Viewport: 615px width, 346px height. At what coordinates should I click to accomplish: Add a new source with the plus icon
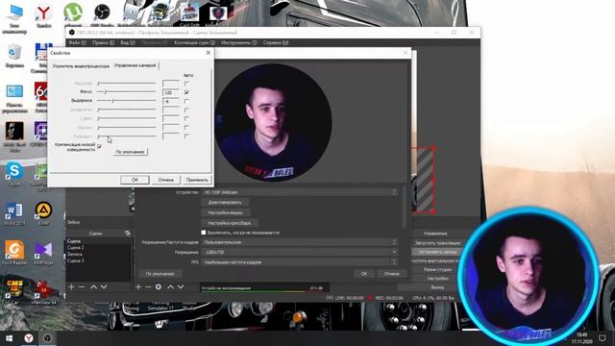(x=138, y=287)
